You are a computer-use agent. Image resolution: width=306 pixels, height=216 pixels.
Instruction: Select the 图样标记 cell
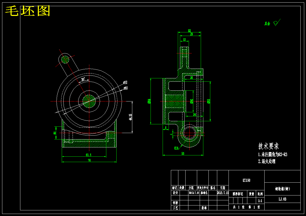tap(238, 194)
